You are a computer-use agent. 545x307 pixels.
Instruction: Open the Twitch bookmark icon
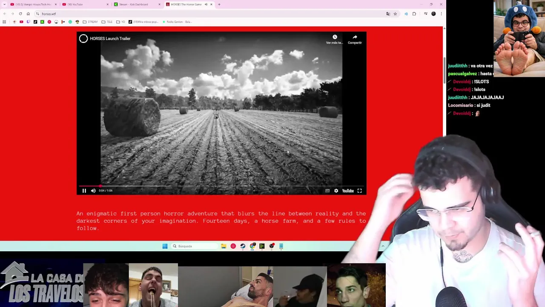tap(29, 22)
